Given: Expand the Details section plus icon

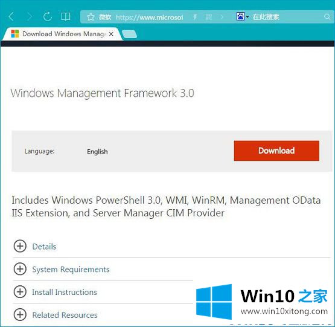Looking at the screenshot, I should coord(20,246).
